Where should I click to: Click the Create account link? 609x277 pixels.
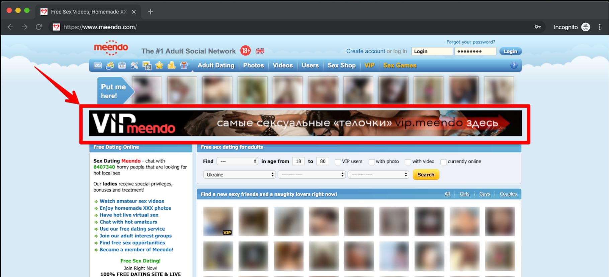point(365,51)
